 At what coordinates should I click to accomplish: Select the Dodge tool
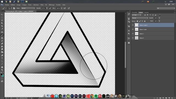(x=2, y=52)
